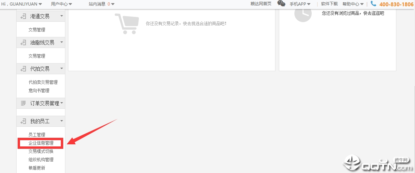
Task: Click the empty shopping cart icon
Action: tap(126, 23)
